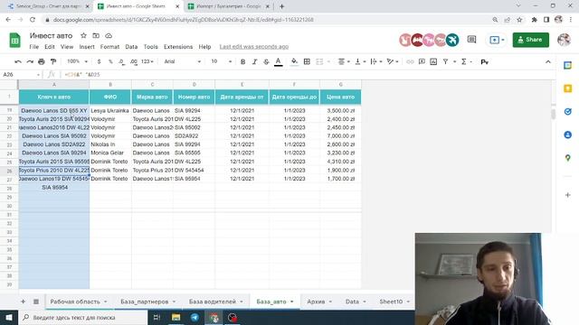Open the fill color picker
This screenshot has width=579, height=325.
tap(294, 61)
